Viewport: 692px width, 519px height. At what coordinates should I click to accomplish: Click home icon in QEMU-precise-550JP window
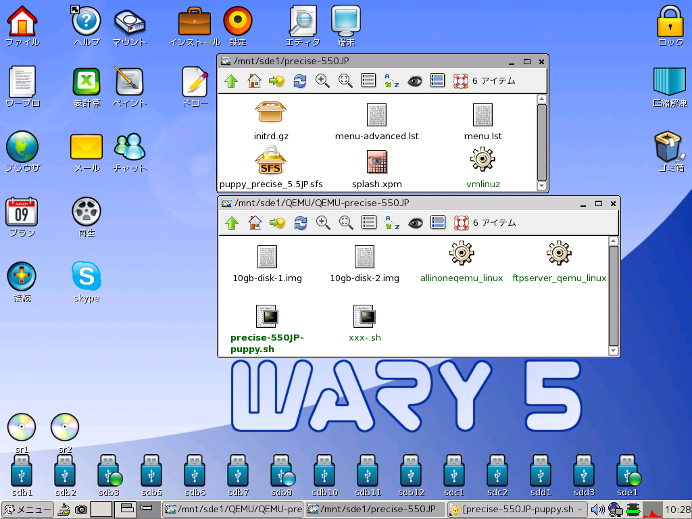pos(255,223)
